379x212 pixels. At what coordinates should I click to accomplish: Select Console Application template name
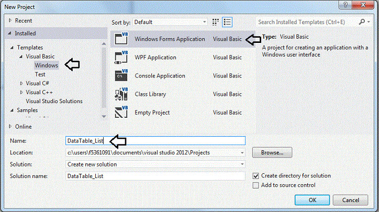point(160,76)
